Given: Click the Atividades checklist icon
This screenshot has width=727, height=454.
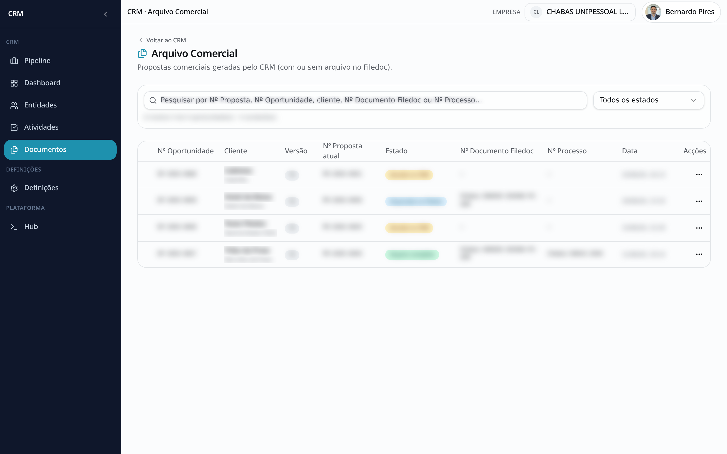Looking at the screenshot, I should click(14, 127).
